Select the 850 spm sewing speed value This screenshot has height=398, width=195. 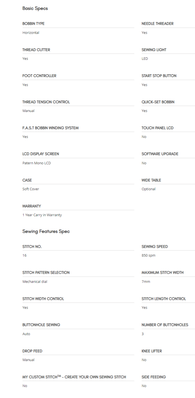[148, 255]
